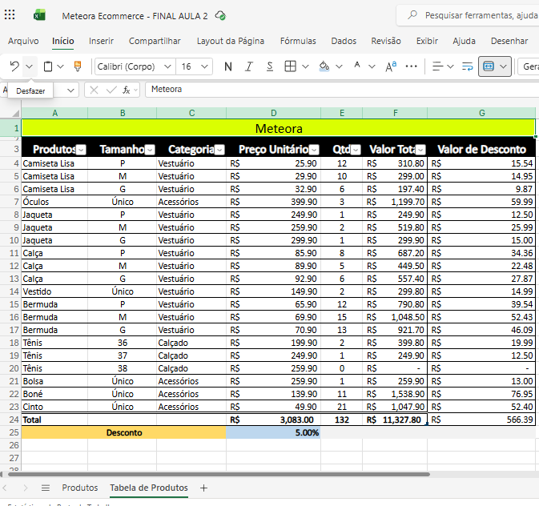Switch to the Produtos sheet tab
Screen dimensions: 539x506
pyautogui.click(x=80, y=488)
